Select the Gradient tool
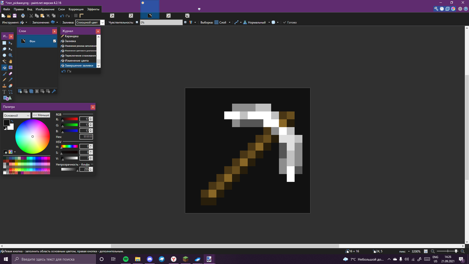Image resolution: width=469 pixels, height=264 pixels. coord(11,67)
